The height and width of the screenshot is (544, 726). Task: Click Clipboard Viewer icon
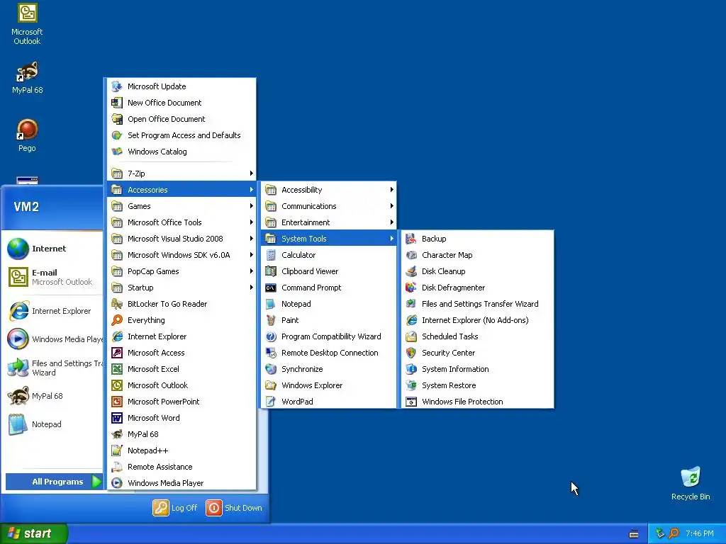271,271
